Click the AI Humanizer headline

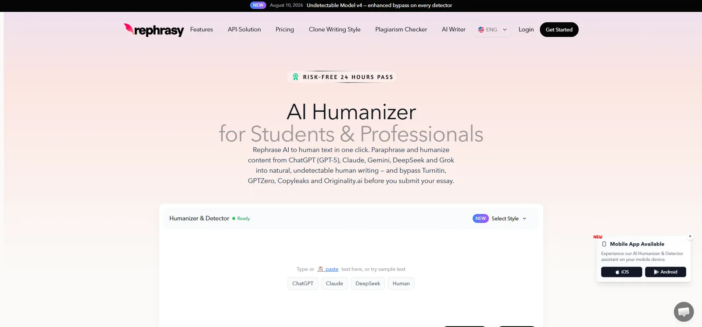351,112
